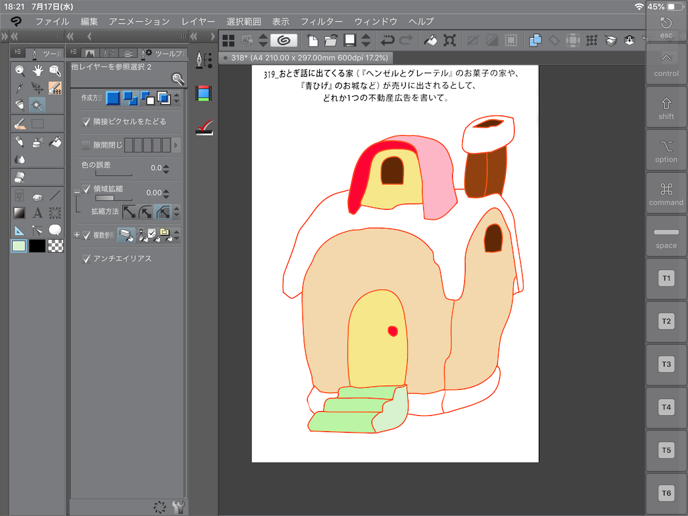Expand 複数参照 plus options
688x516 pixels.
77,234
